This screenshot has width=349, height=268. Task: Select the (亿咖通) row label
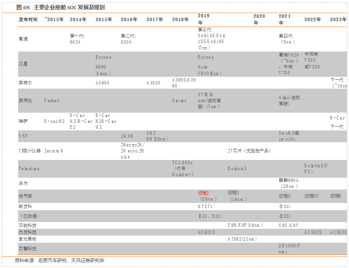pos(29,216)
